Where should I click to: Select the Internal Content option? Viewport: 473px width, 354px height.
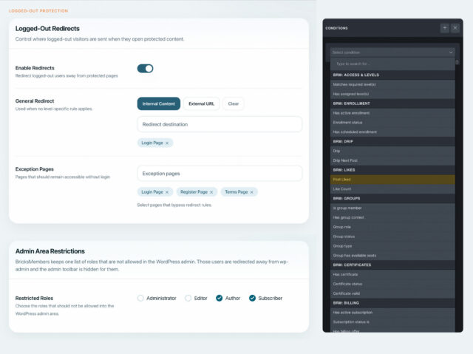click(159, 103)
